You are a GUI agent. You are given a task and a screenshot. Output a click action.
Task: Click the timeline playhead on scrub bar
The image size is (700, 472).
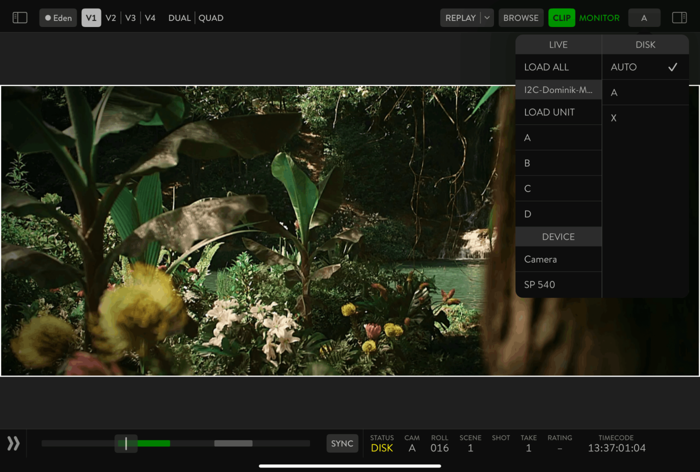point(126,443)
